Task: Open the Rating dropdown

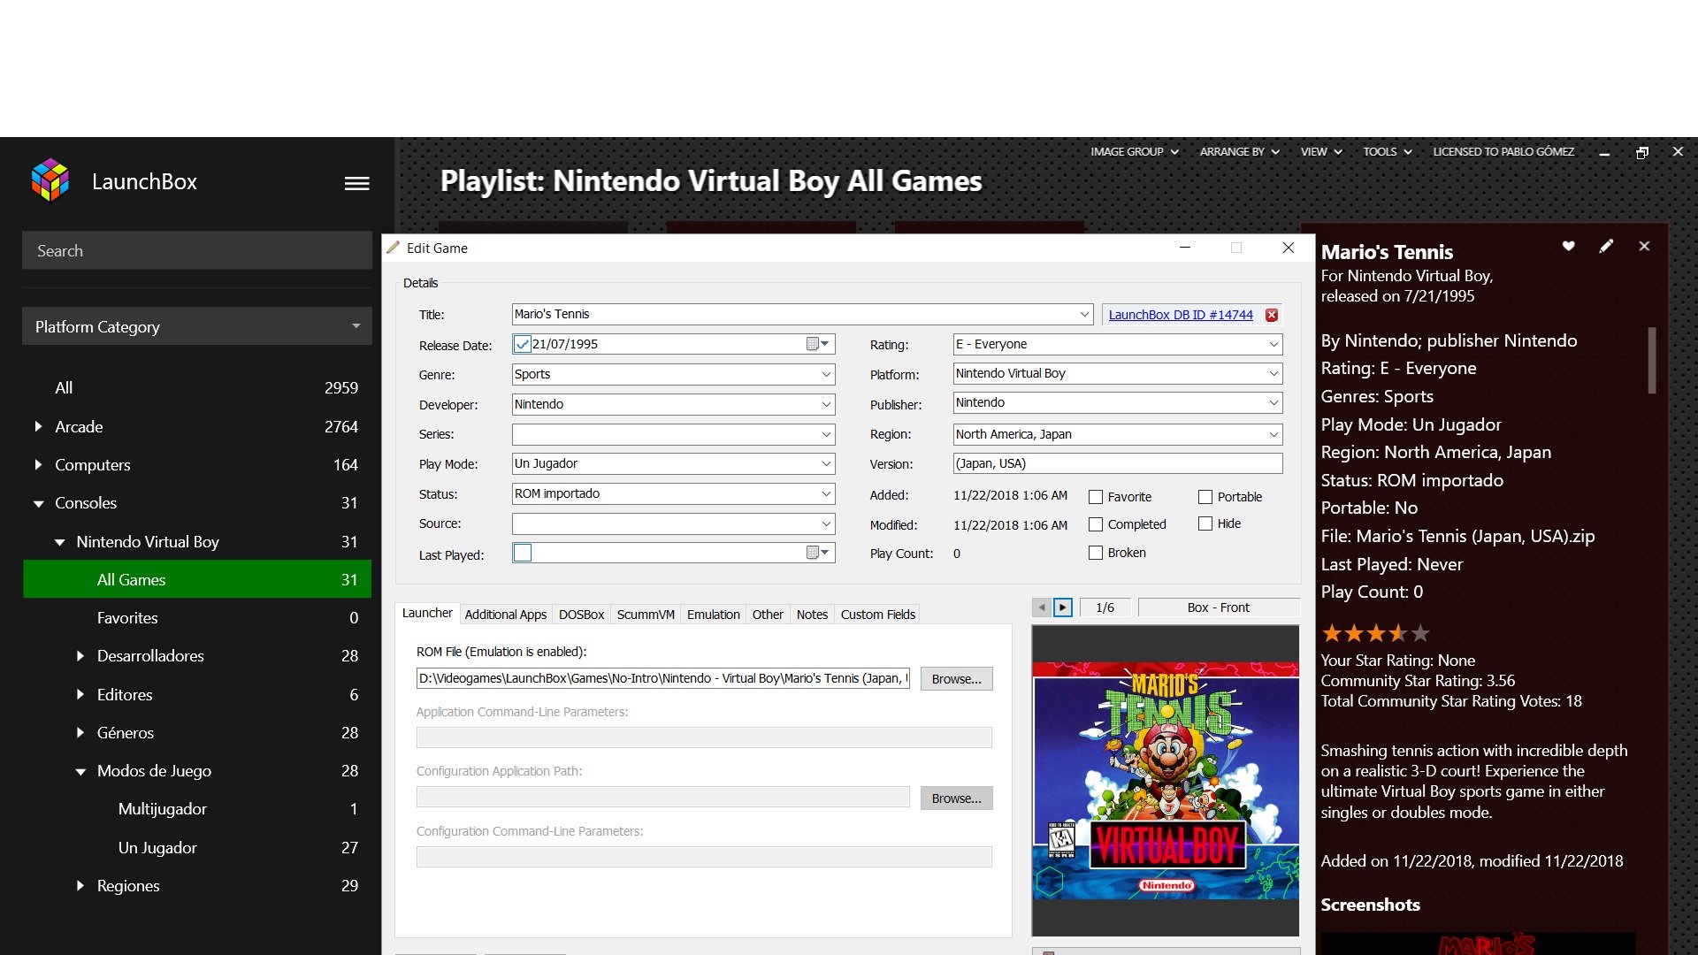Action: click(x=1273, y=344)
